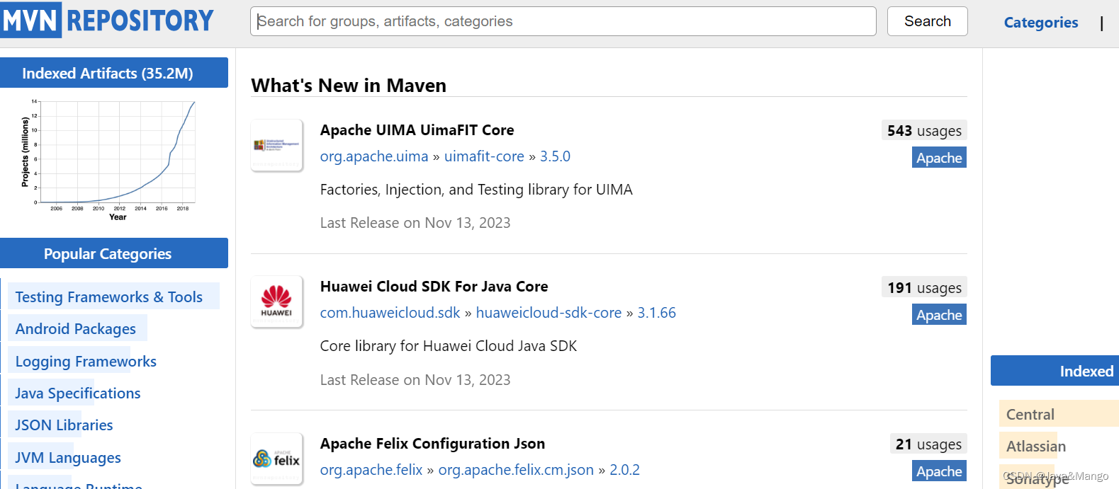Open Logging Frameworks category
This screenshot has height=489, width=1119.
86,362
